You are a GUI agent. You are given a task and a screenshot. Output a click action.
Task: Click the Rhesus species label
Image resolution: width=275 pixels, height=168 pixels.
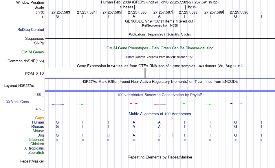[x=38, y=126]
